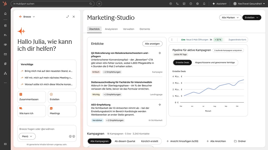Click the Alle anzeigen button
The image size is (268, 150).
(x=152, y=44)
